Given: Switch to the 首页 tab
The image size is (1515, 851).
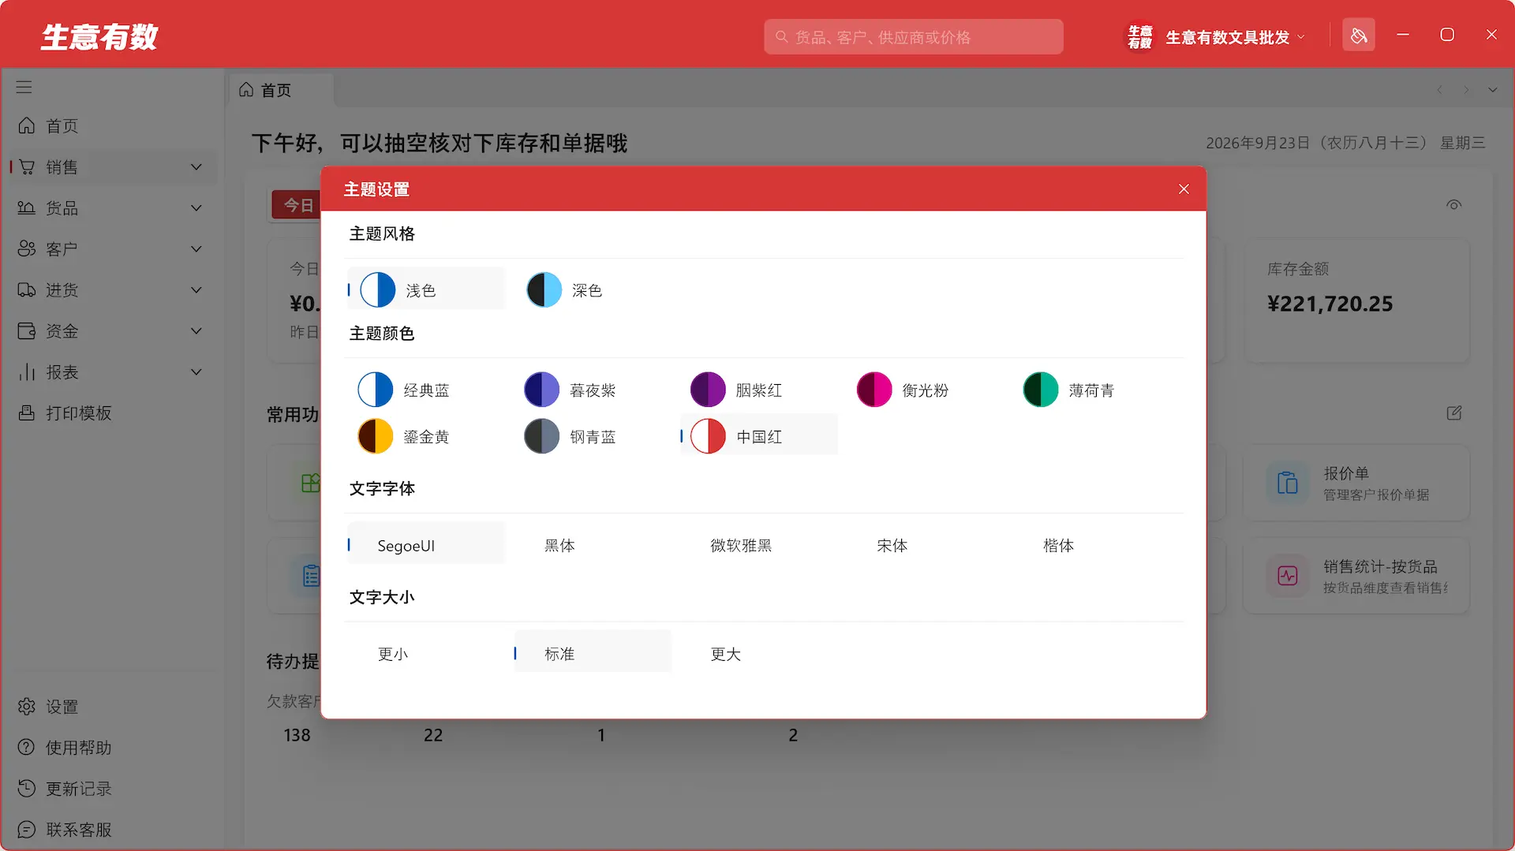Looking at the screenshot, I should click(x=281, y=90).
